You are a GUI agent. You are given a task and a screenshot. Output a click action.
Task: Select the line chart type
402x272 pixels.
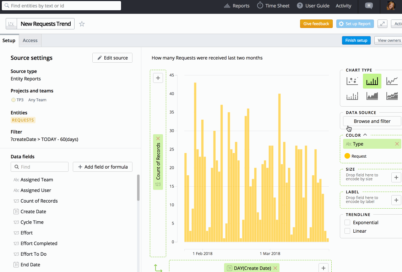pyautogui.click(x=392, y=81)
